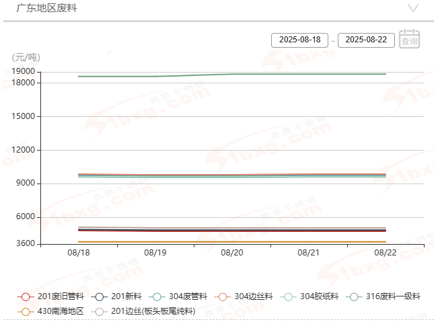Click the 查询 calendar query icon
Screen dimensions: 438x322
(x=409, y=40)
